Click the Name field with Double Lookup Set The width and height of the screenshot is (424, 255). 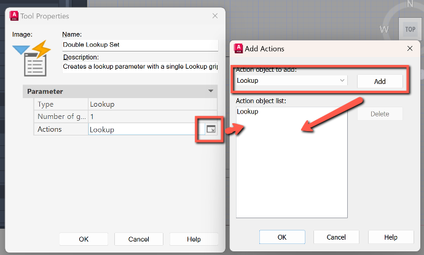click(x=140, y=45)
